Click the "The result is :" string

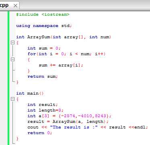[x=74, y=127]
